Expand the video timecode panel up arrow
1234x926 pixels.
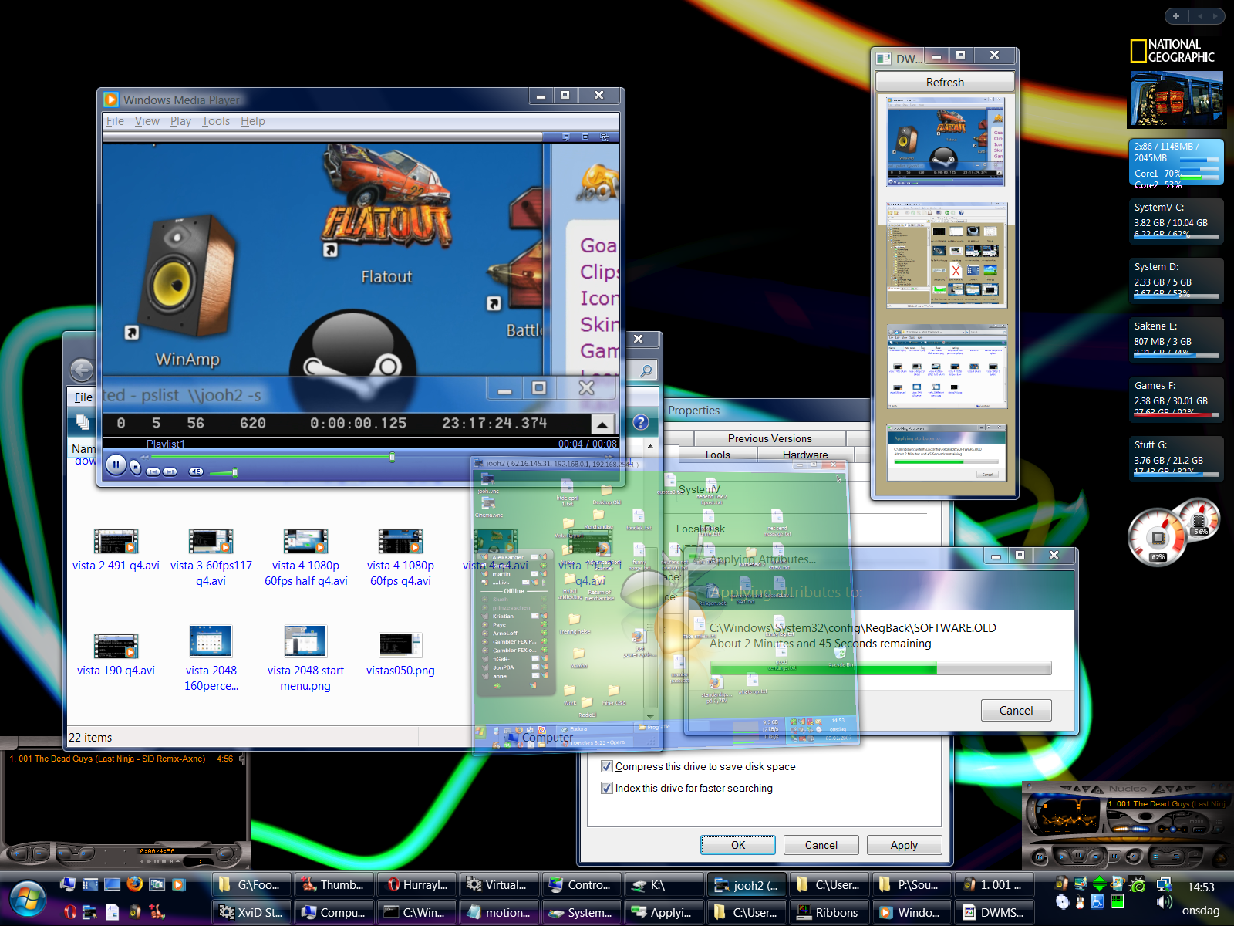pyautogui.click(x=602, y=424)
